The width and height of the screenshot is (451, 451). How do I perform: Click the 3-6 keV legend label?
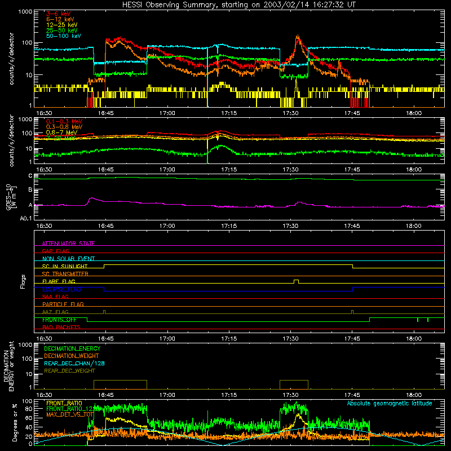59,14
